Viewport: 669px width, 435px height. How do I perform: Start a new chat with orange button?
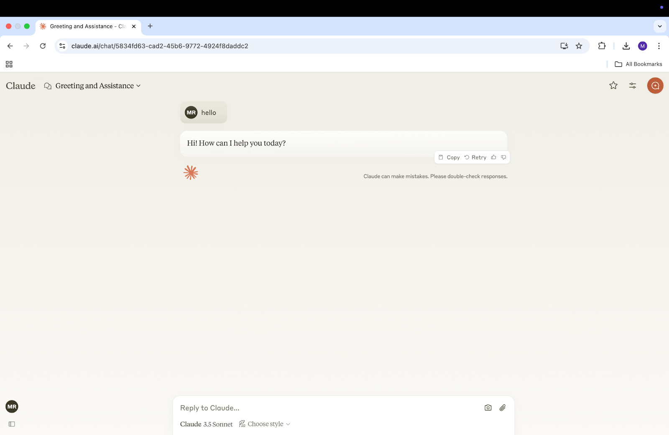point(655,86)
